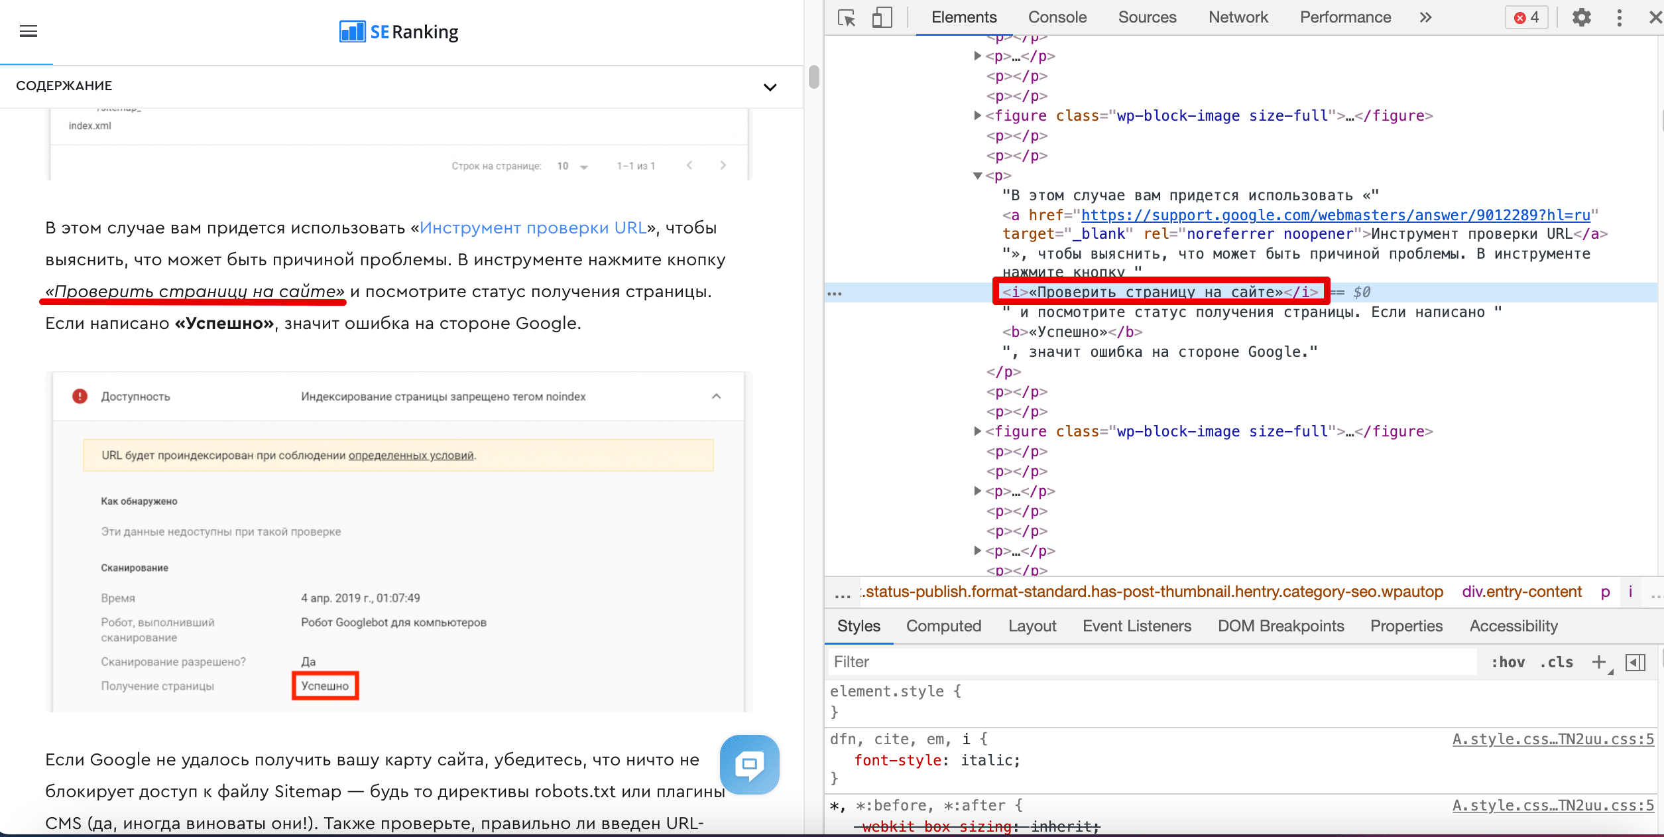Screen dimensions: 1664x837
Task: Select the Computed sub-tab
Action: [943, 626]
